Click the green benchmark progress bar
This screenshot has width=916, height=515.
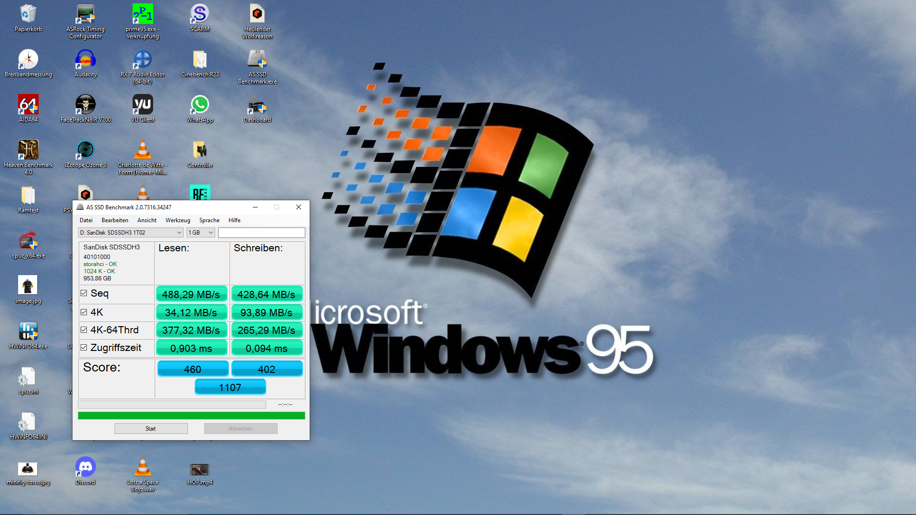coord(191,416)
